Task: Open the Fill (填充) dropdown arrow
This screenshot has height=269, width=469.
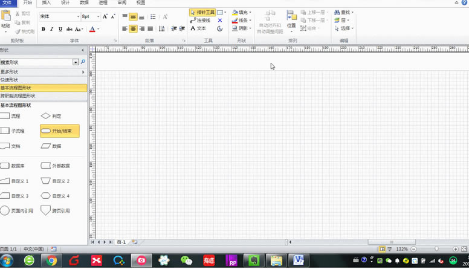Action: tap(250, 12)
